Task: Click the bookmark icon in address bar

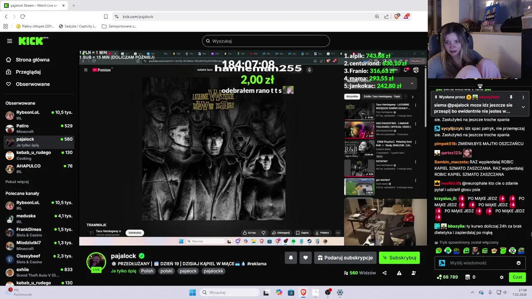Action: pos(106,17)
